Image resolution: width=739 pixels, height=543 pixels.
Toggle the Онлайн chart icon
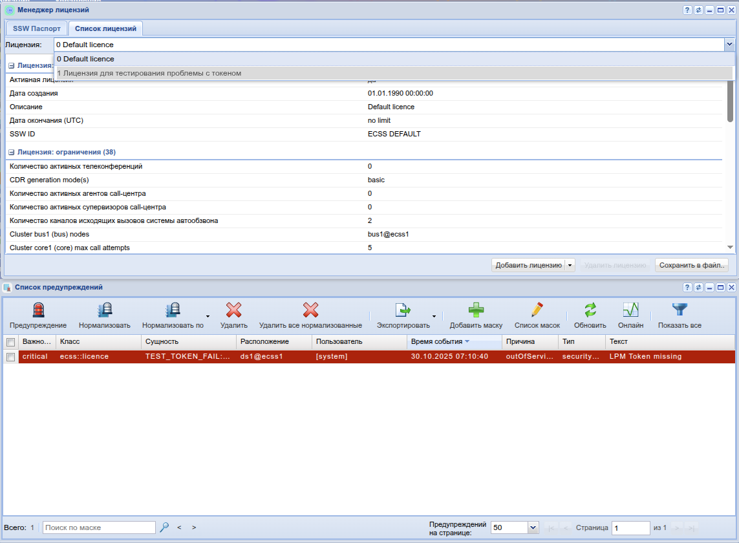(630, 310)
